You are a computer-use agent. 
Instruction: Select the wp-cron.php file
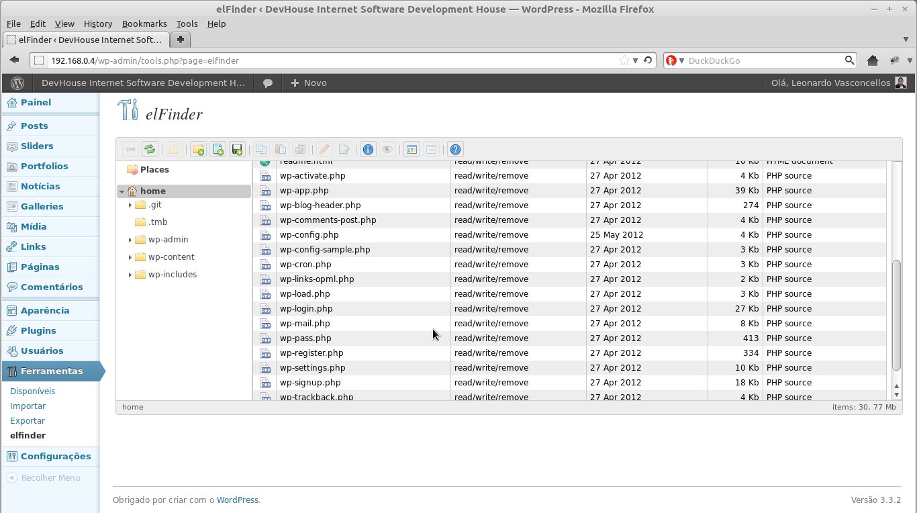[569, 265]
